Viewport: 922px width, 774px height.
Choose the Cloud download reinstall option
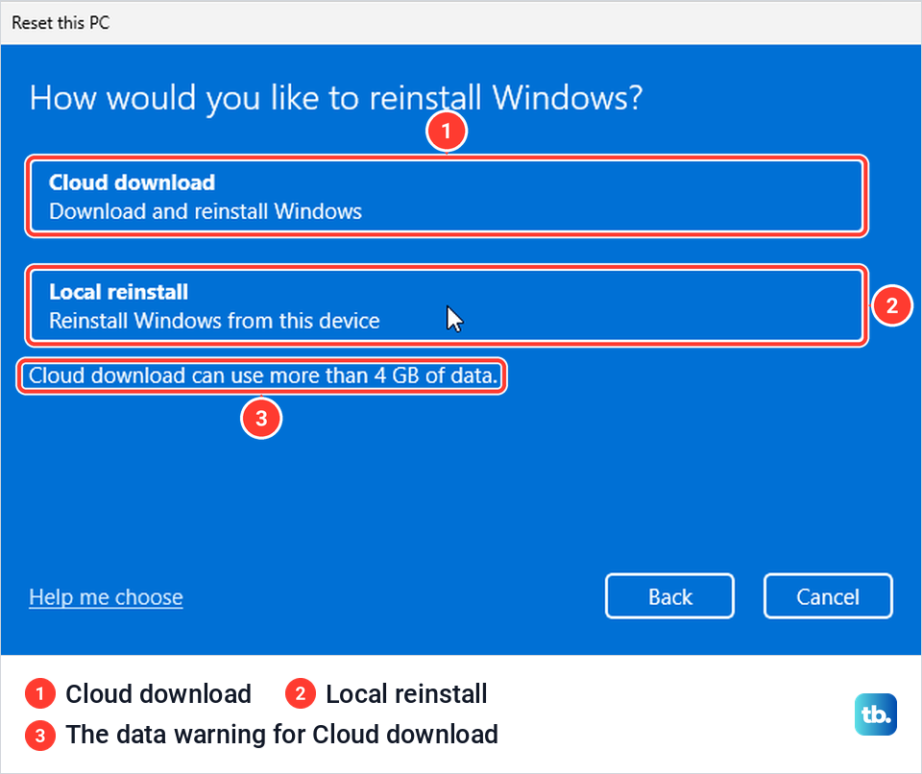click(x=447, y=197)
